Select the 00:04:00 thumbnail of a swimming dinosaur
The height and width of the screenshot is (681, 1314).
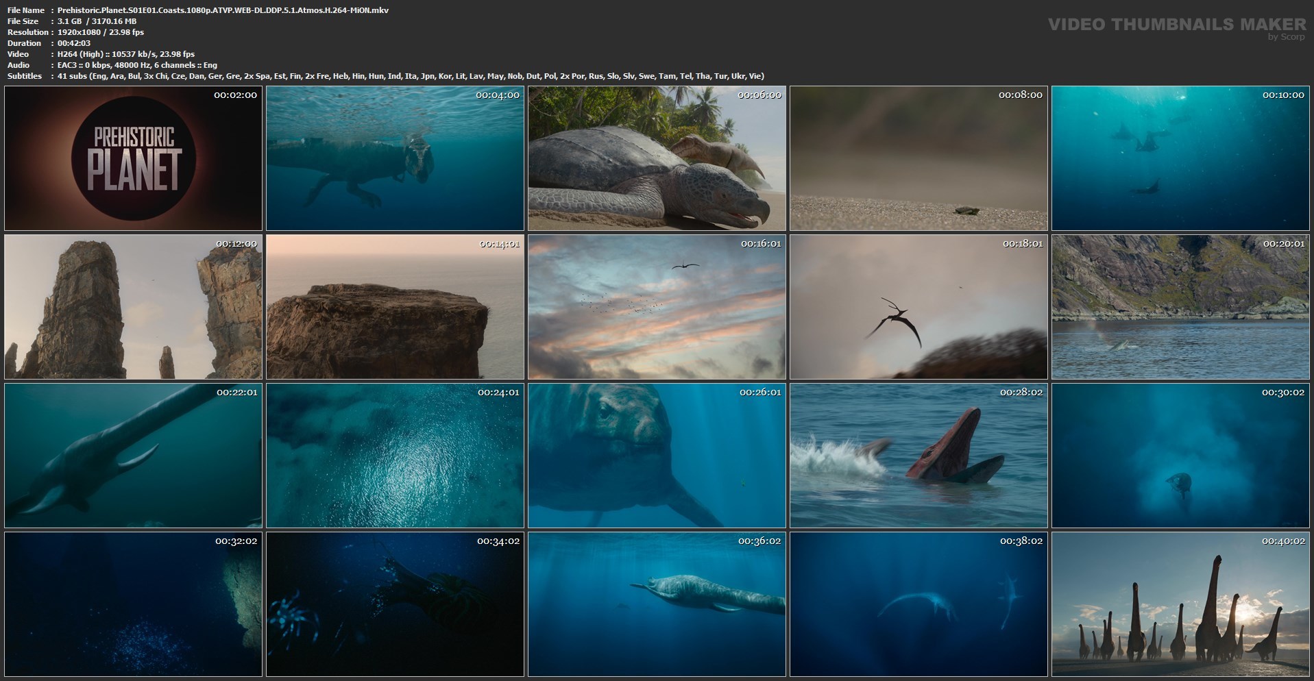click(395, 158)
